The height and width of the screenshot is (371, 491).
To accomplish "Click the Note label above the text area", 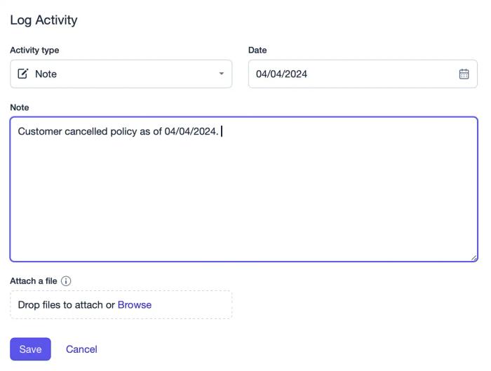I will pyautogui.click(x=20, y=107).
